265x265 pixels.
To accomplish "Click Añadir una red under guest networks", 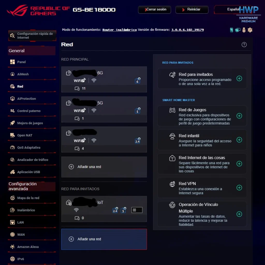I will pyautogui.click(x=104, y=239).
